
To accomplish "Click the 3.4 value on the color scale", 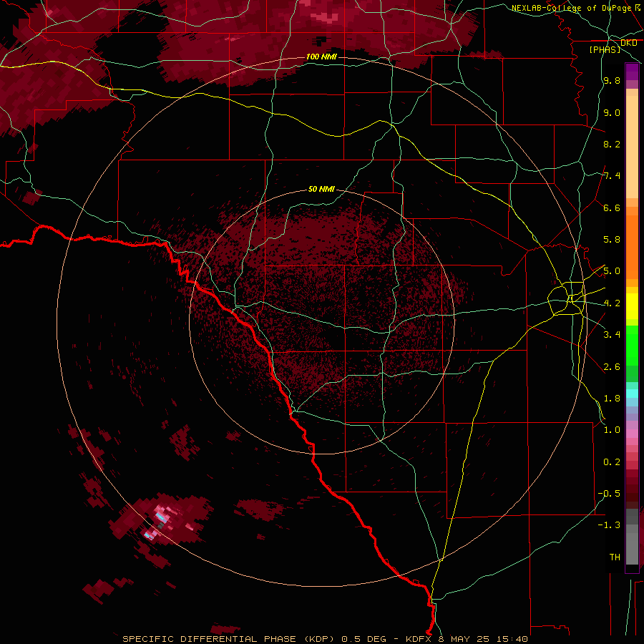I will tap(612, 335).
